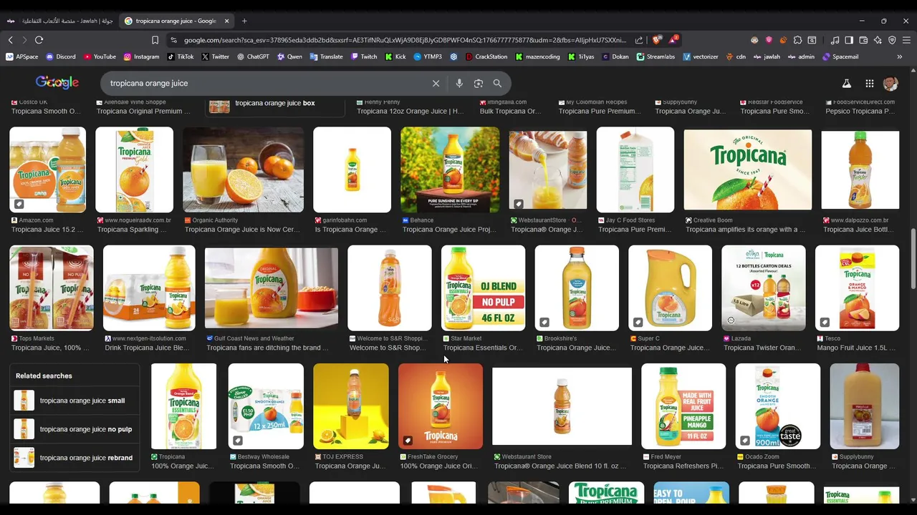Submit search with the magnifying glass icon
This screenshot has height=515, width=917.
click(497, 83)
